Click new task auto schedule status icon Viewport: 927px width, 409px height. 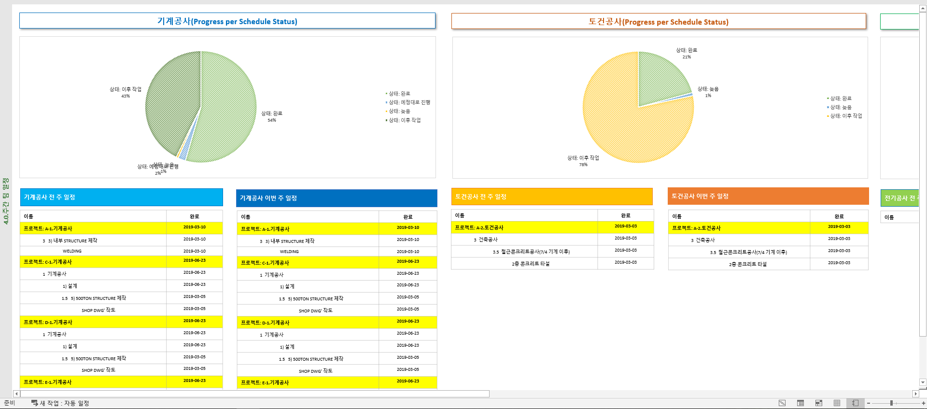[35, 403]
